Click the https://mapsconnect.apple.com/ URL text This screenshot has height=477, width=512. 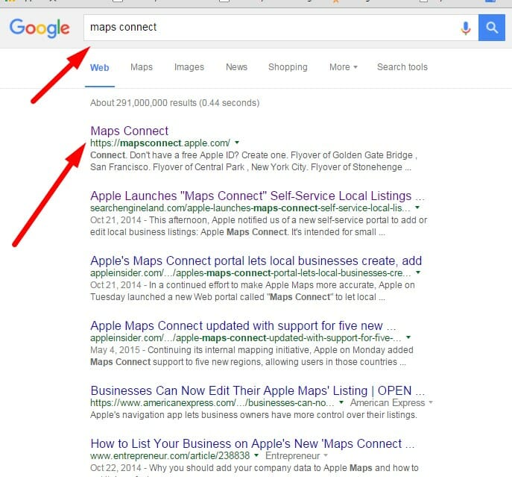point(160,143)
